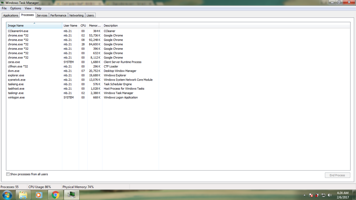This screenshot has height=200, width=356.
Task: Click the volume speaker tray icon
Action: tap(330, 195)
